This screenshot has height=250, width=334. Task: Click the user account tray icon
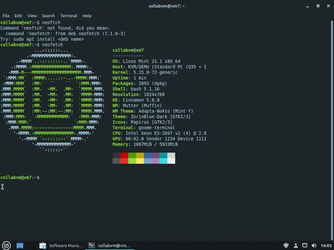coord(296,245)
